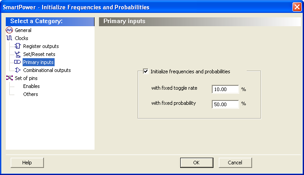Screen dimensions: 304x175
Task: Uncheck Initialize frequencies and probabilities
Action: (146, 72)
